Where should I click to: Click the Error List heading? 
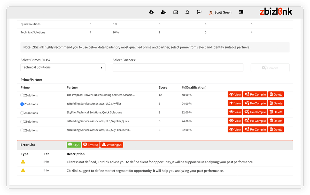pos(28,145)
